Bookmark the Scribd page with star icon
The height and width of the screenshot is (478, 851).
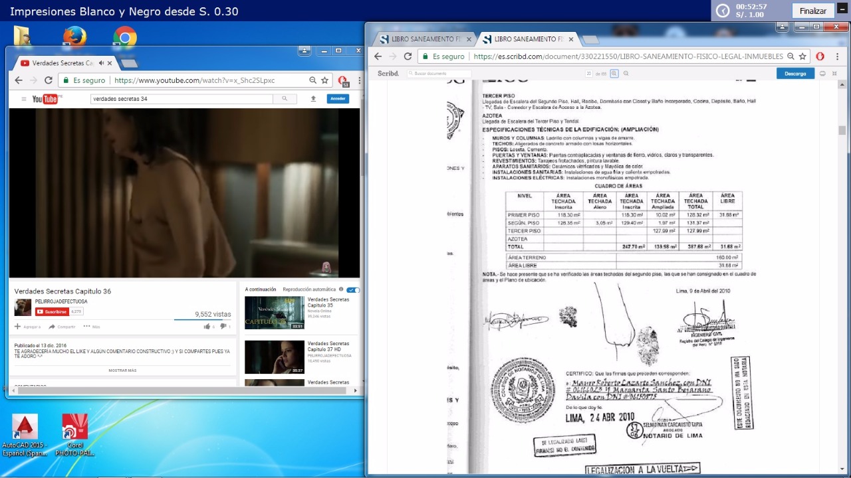(802, 56)
